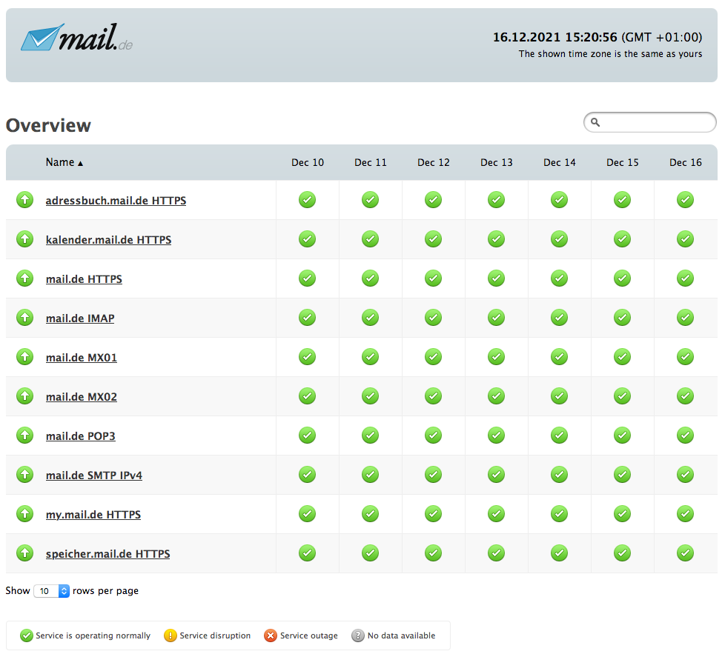Click Dec 15 checkmark for speicher.mail.de HTTPS

click(x=623, y=553)
